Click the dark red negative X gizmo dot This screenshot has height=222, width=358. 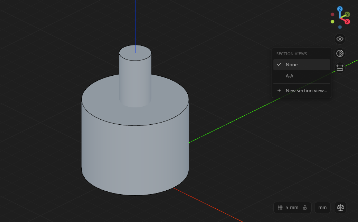(x=332, y=14)
